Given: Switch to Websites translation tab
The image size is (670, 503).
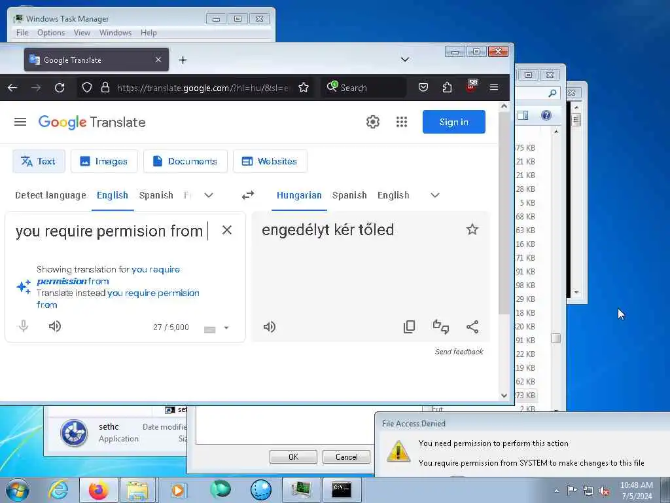Looking at the screenshot, I should [x=270, y=161].
